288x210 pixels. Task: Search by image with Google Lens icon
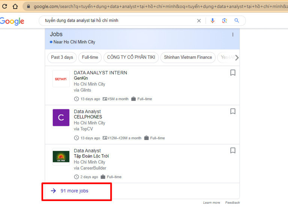(225, 21)
